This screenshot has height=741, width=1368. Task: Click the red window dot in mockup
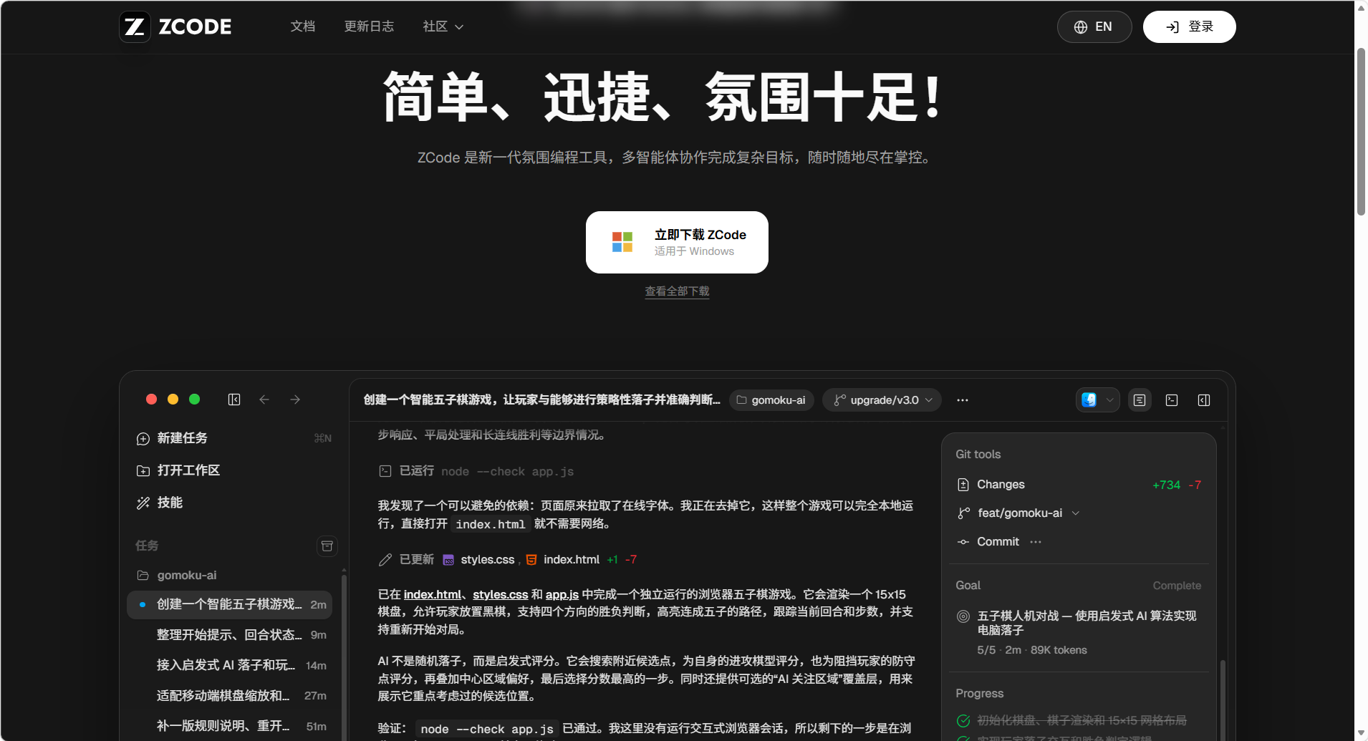click(151, 399)
